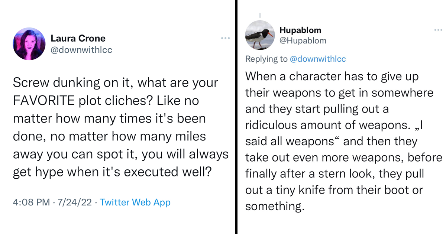Viewport: 446px width, 234px height.
Task: Click the @Hupablom handle text
Action: [x=303, y=40]
